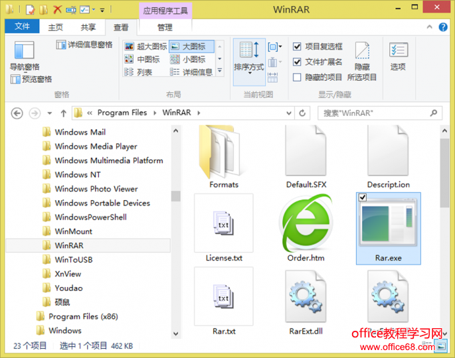Click Program Files in the address bar
This screenshot has height=358, width=455.
(122, 113)
